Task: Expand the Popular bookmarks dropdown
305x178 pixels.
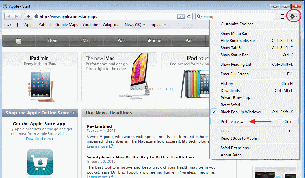Action: (x=158, y=25)
